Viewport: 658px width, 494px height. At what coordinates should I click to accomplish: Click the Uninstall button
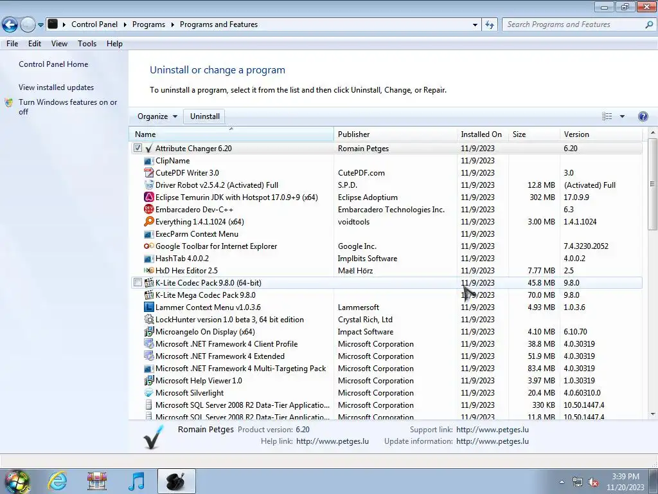coord(204,116)
